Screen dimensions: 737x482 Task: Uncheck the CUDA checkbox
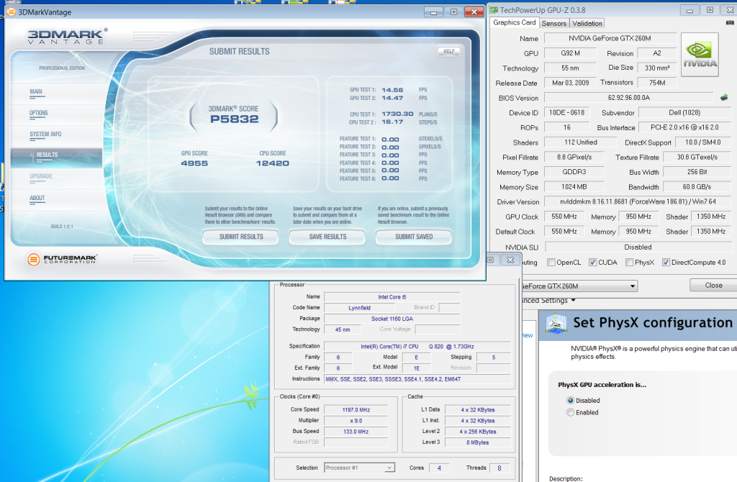pos(593,263)
